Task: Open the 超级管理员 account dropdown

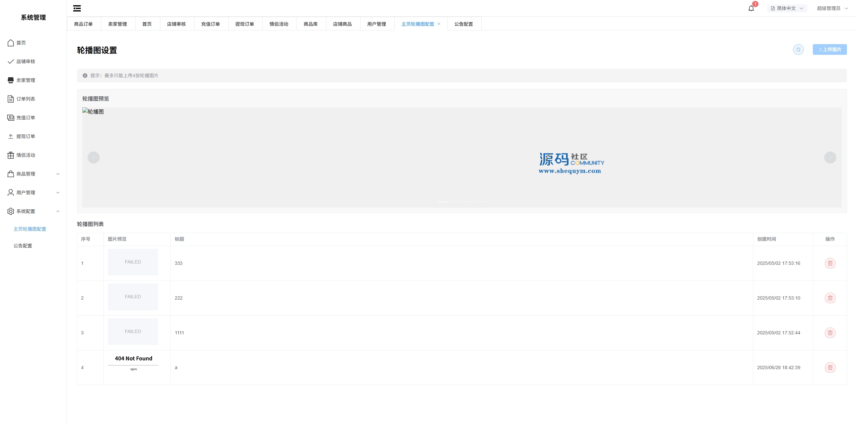Action: [x=832, y=8]
